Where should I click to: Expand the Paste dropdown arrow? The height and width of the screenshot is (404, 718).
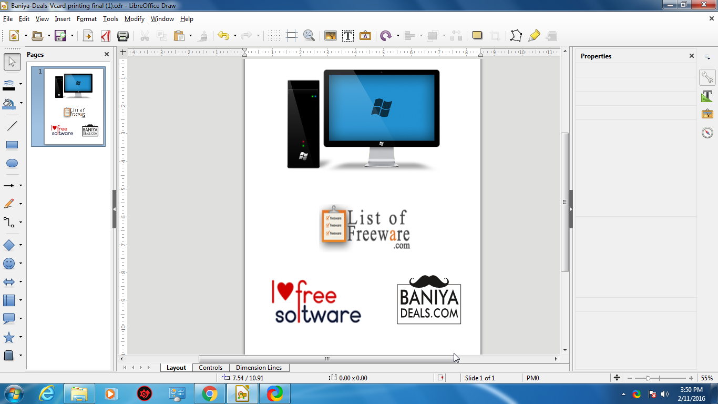click(190, 36)
